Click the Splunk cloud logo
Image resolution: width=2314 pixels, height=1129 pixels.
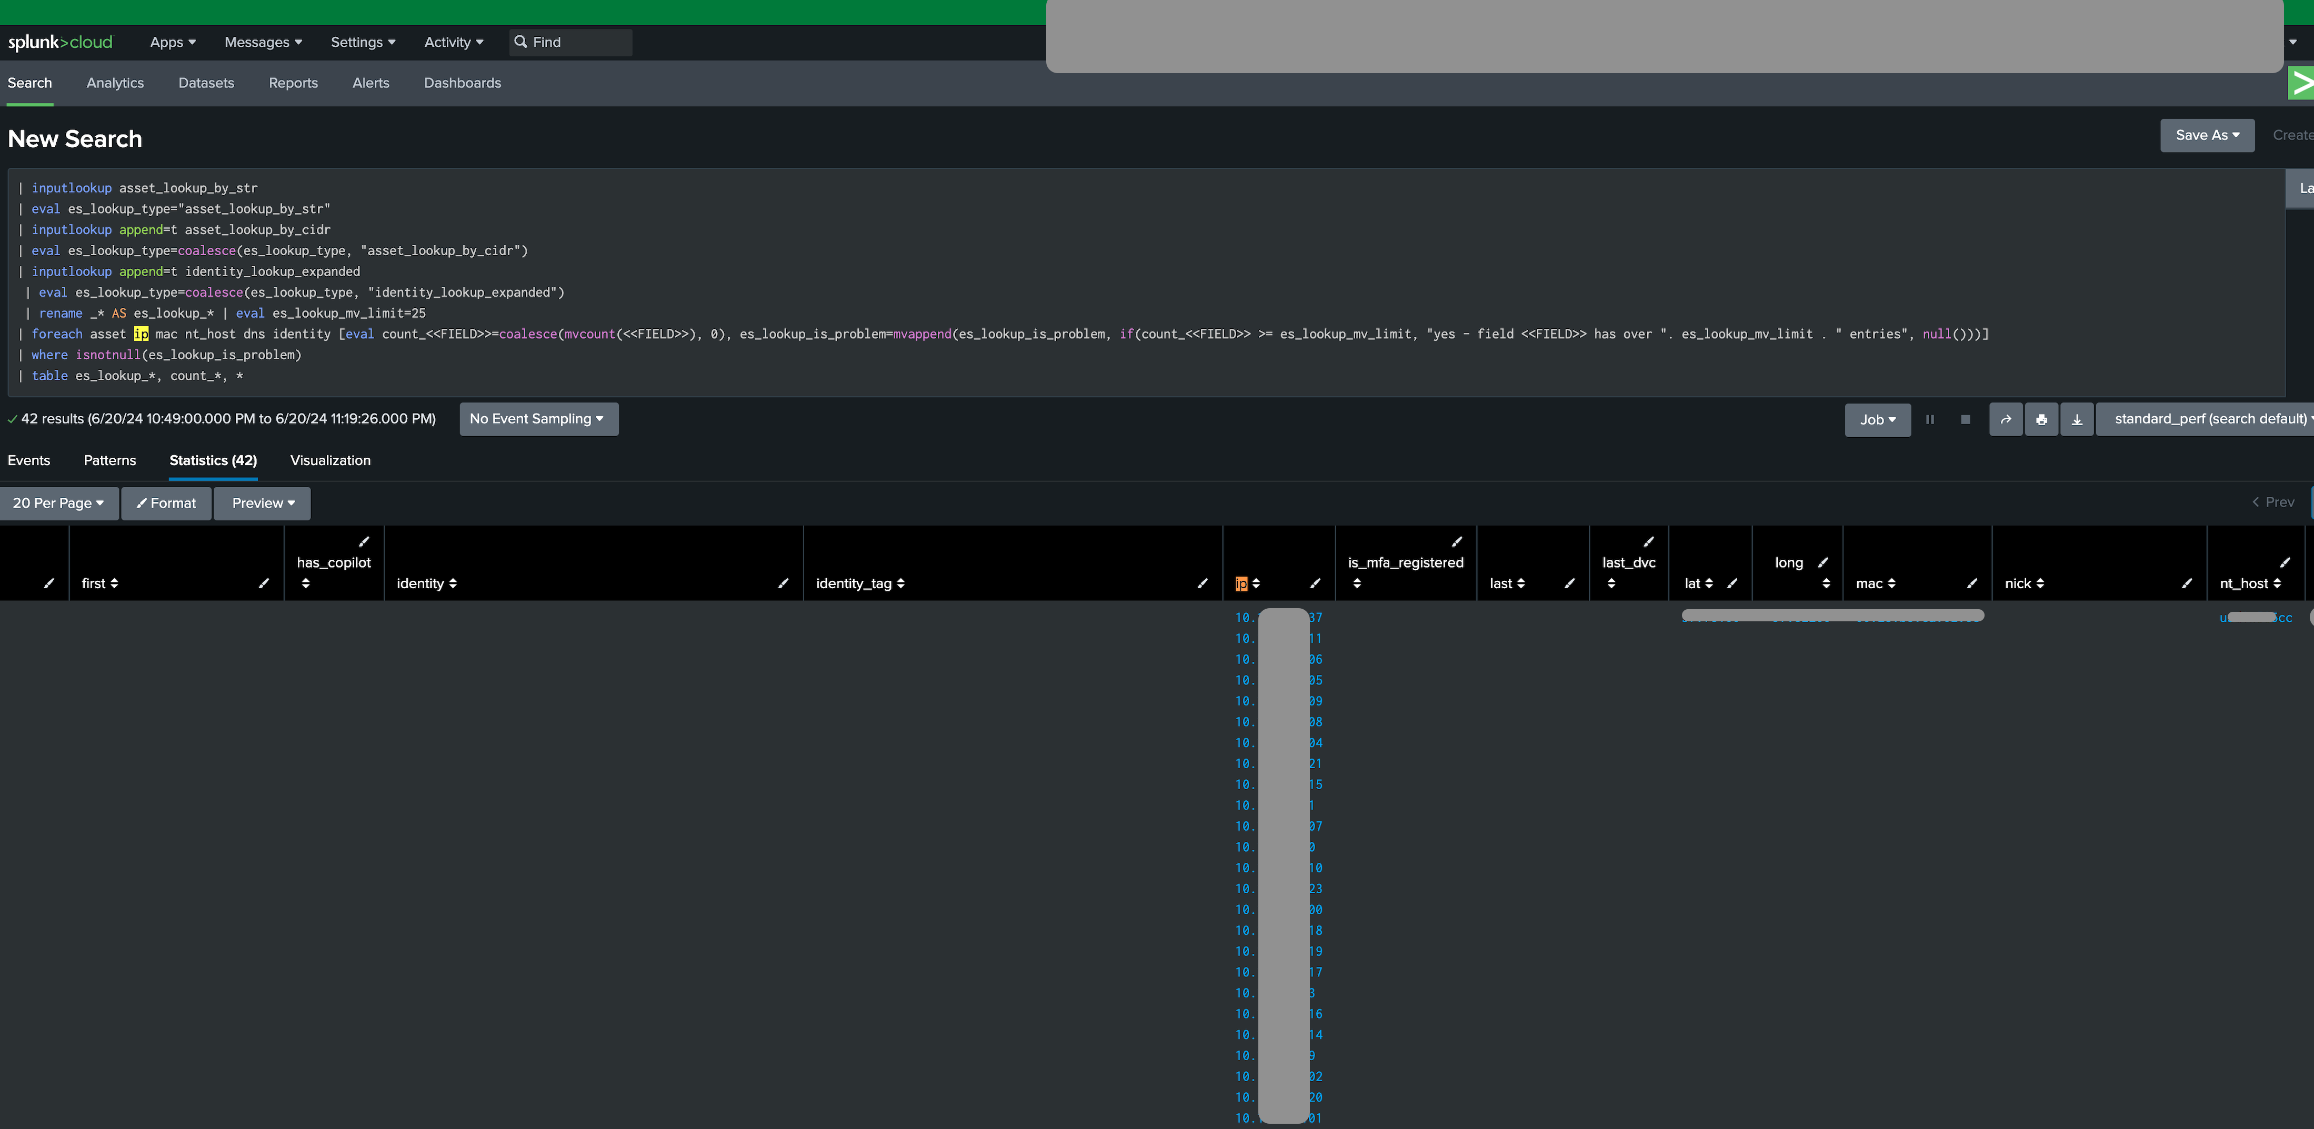(x=60, y=42)
